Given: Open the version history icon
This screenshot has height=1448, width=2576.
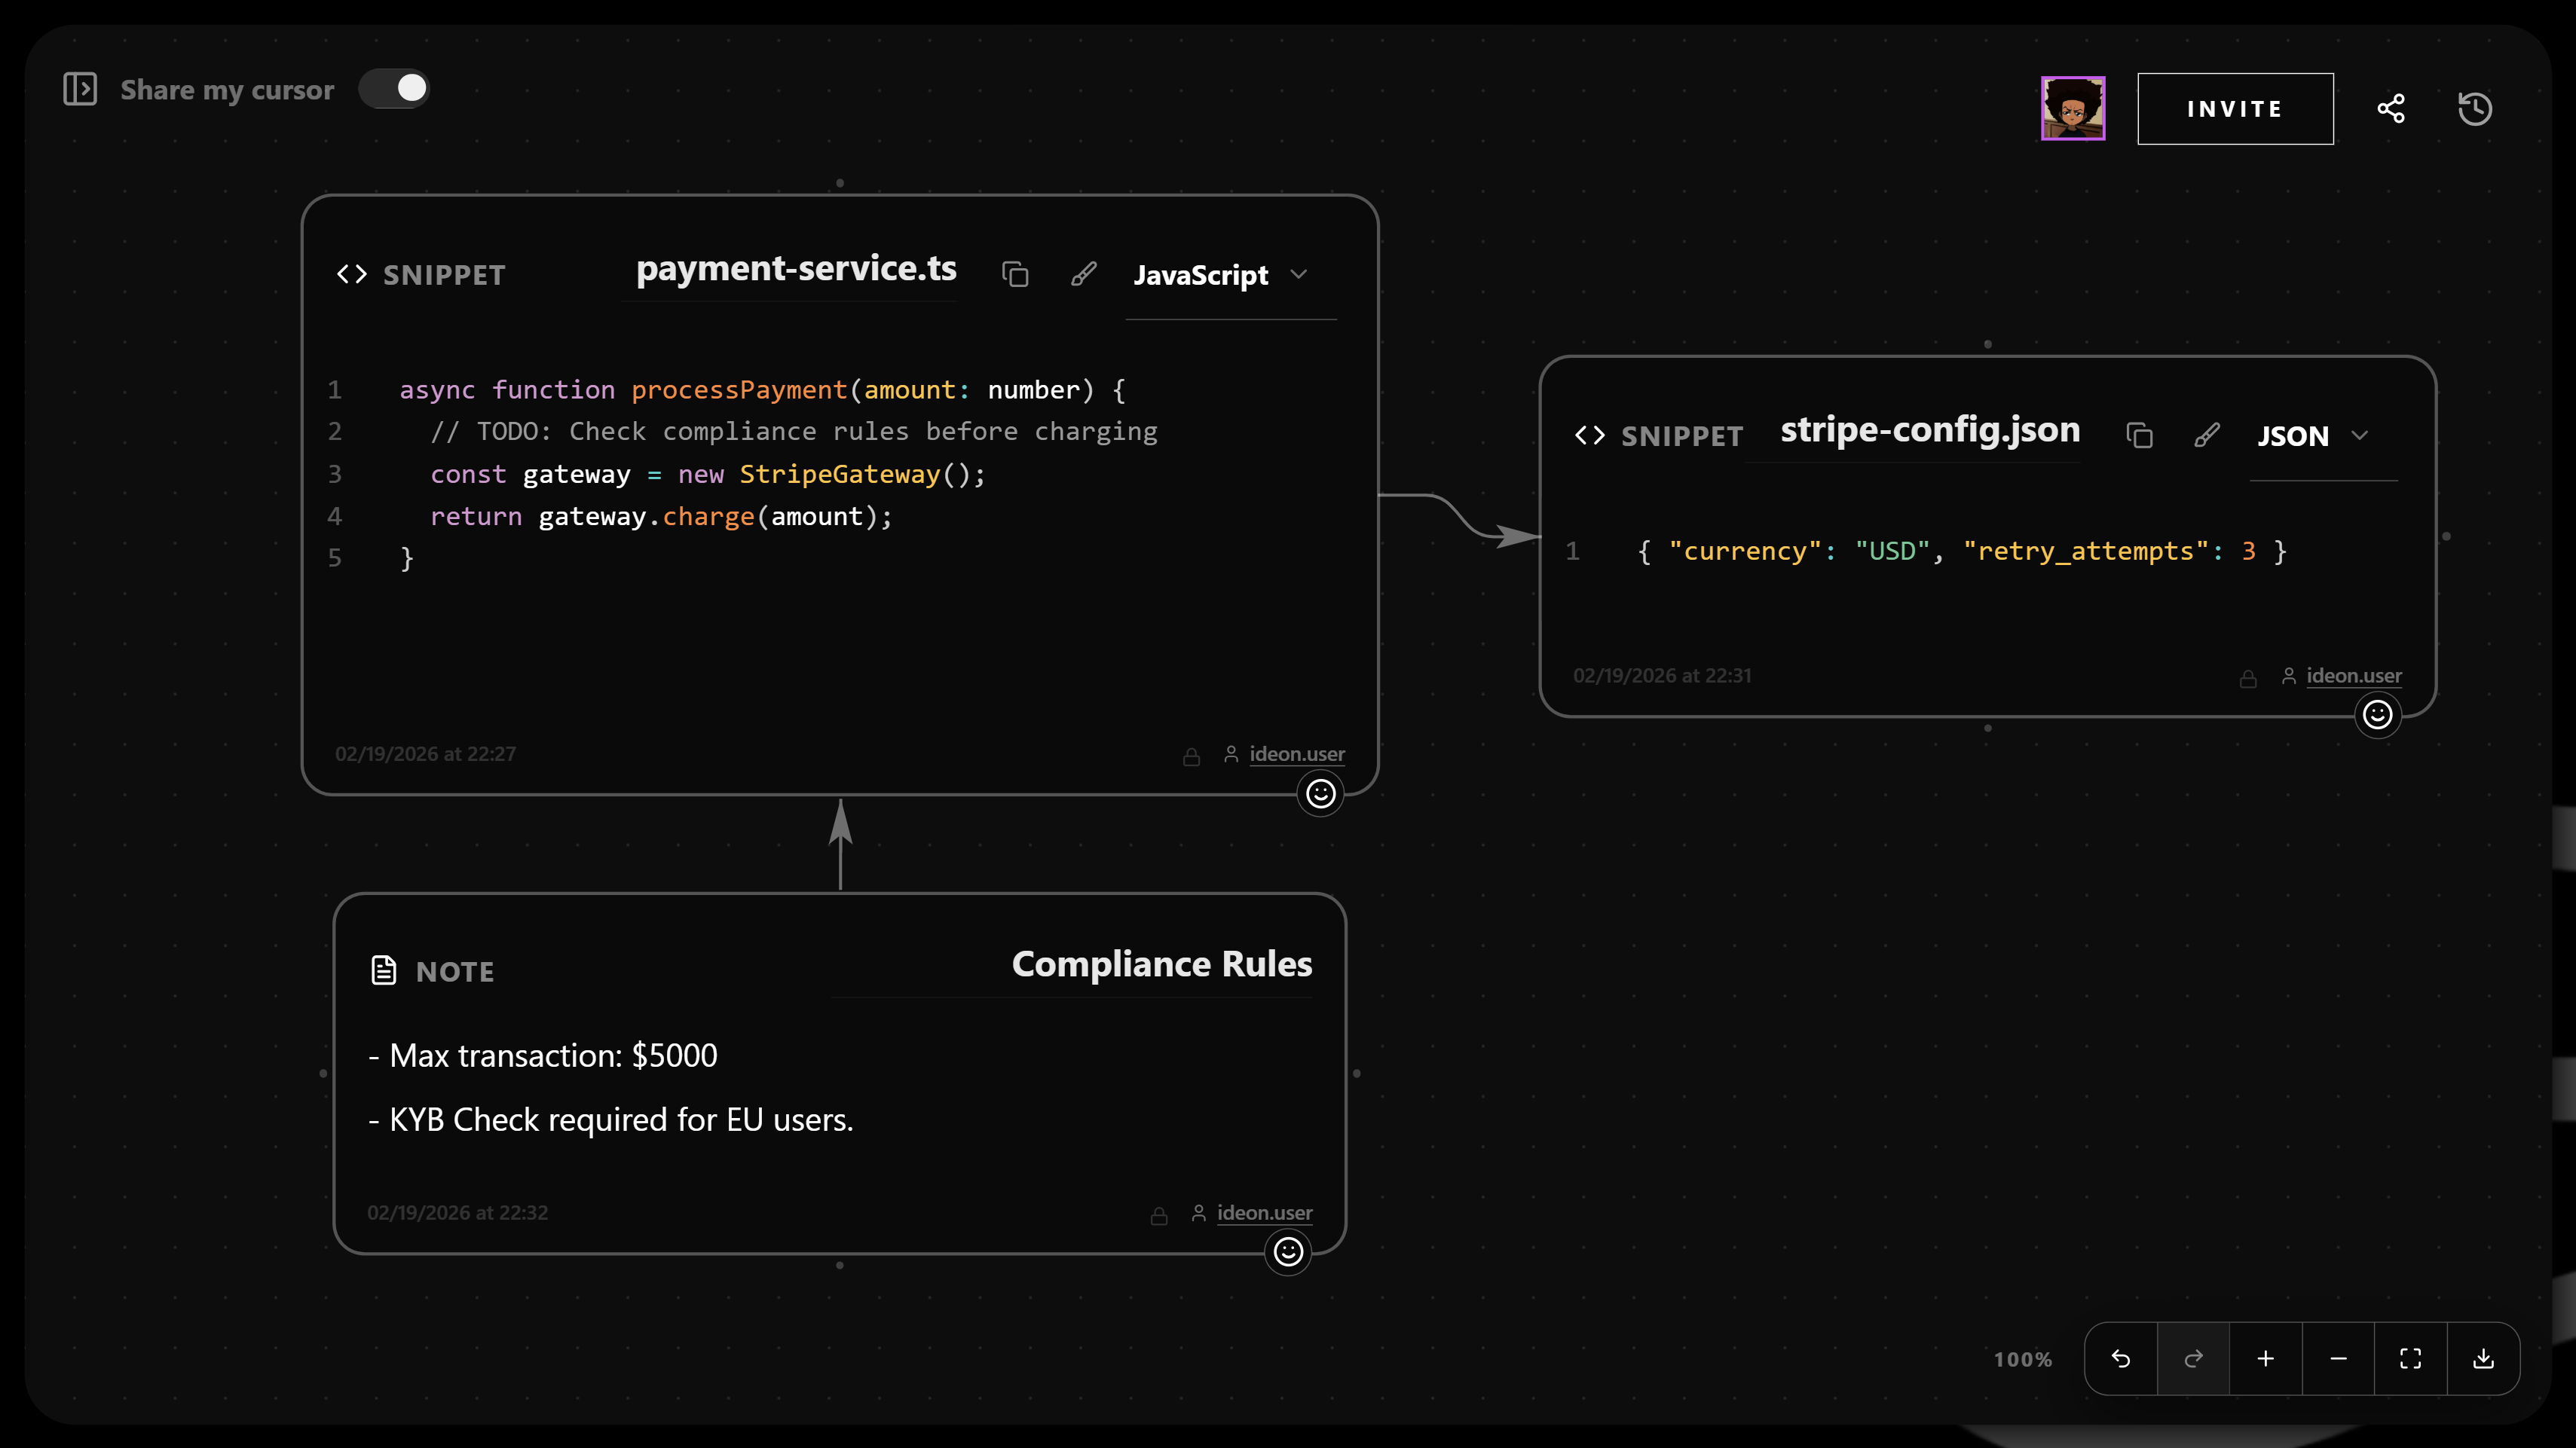Looking at the screenshot, I should coord(2474,108).
